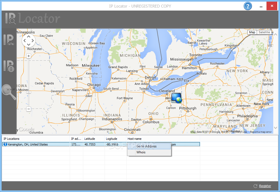Click the Cincinnati label on map
This screenshot has width=280, height=192.
(132, 130)
